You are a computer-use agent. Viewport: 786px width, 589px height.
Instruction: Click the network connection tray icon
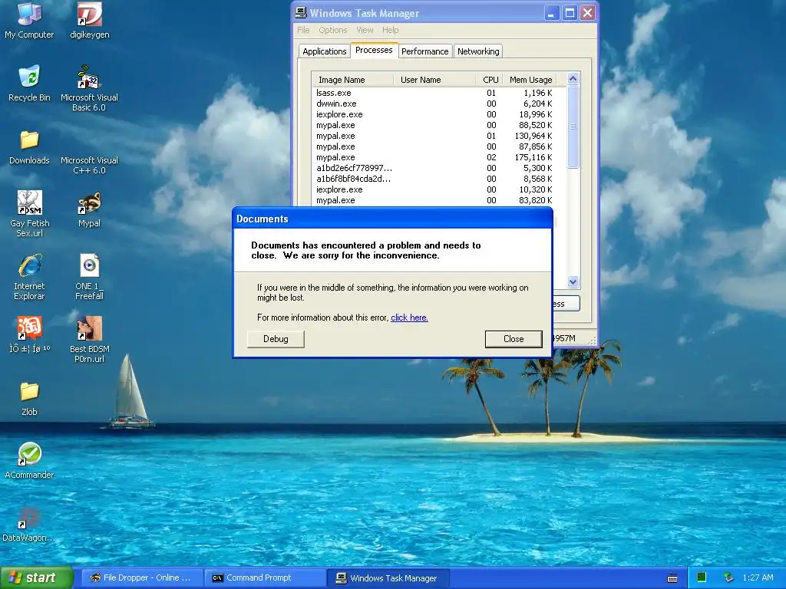click(x=729, y=577)
